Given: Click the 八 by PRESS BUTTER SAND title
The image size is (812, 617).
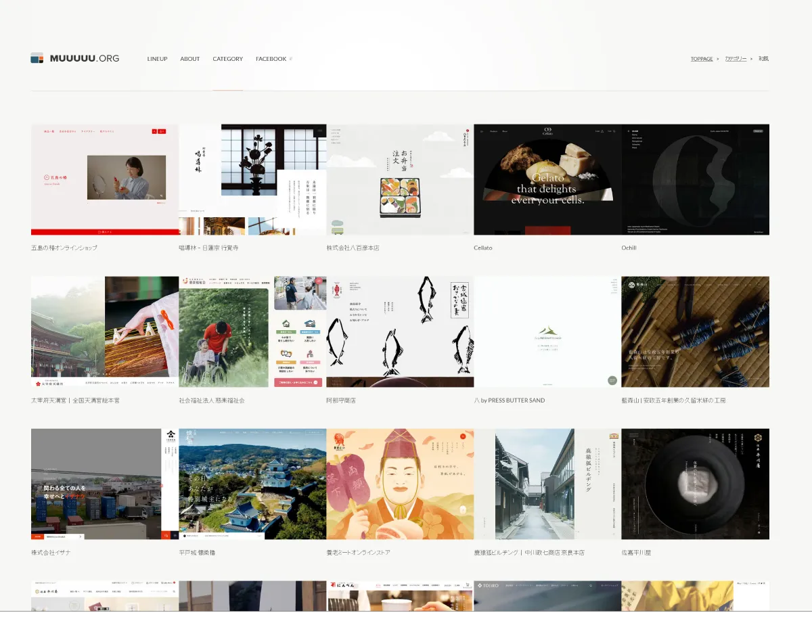Looking at the screenshot, I should coord(509,401).
